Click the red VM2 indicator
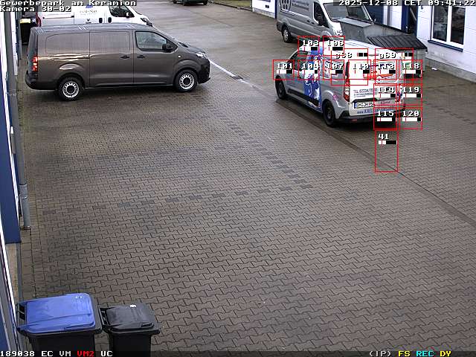The image size is (476, 357). click(x=86, y=353)
